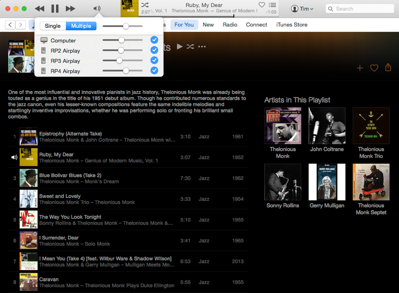Screen dimensions: 399x293
Task: Click the Ruby, My Dear track row
Action: 128,157
